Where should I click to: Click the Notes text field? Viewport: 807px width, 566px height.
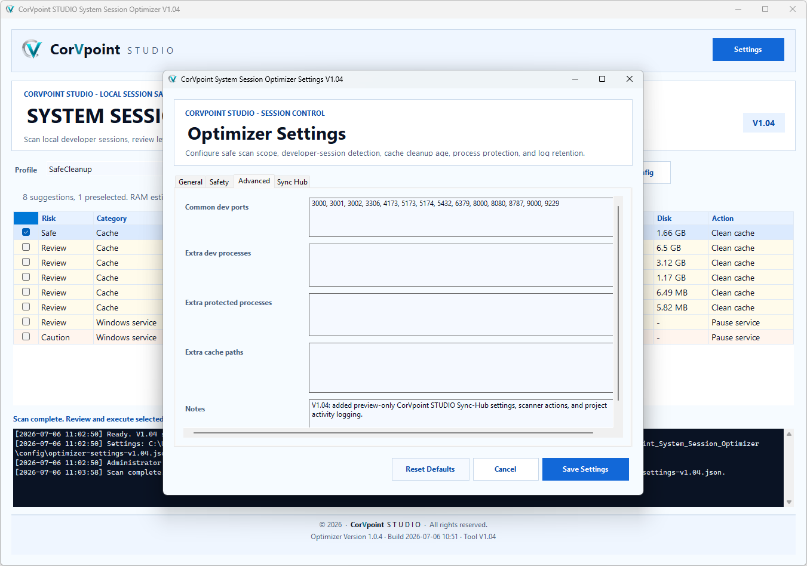(461, 413)
